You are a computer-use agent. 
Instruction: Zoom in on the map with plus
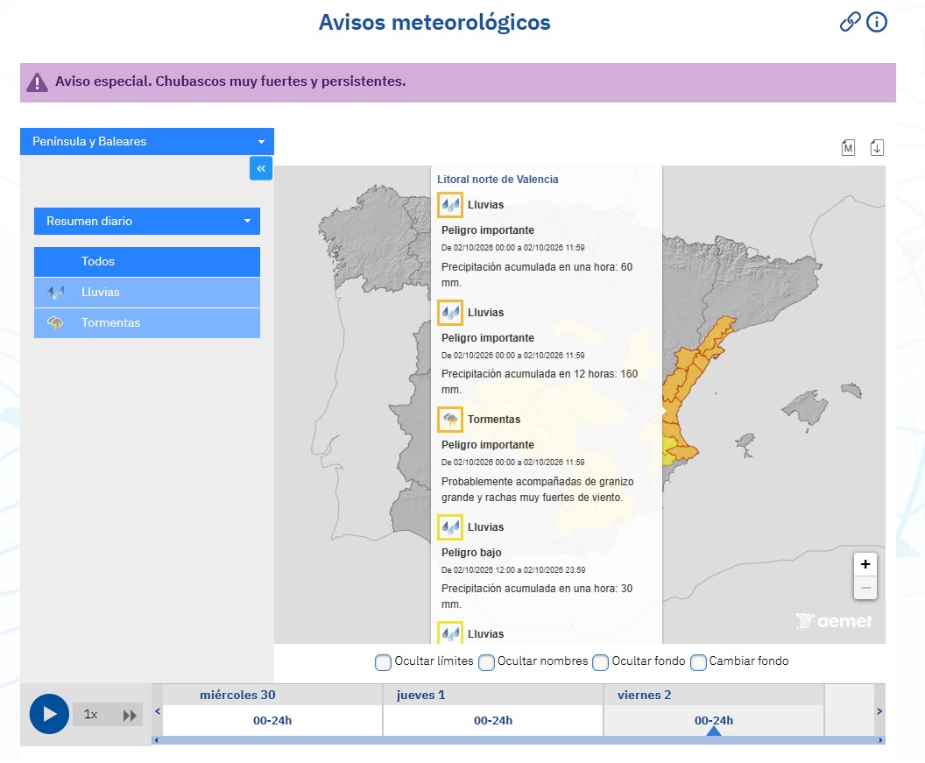tap(865, 564)
